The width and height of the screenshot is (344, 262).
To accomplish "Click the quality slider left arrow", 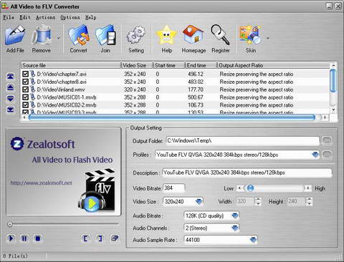I will (x=239, y=188).
